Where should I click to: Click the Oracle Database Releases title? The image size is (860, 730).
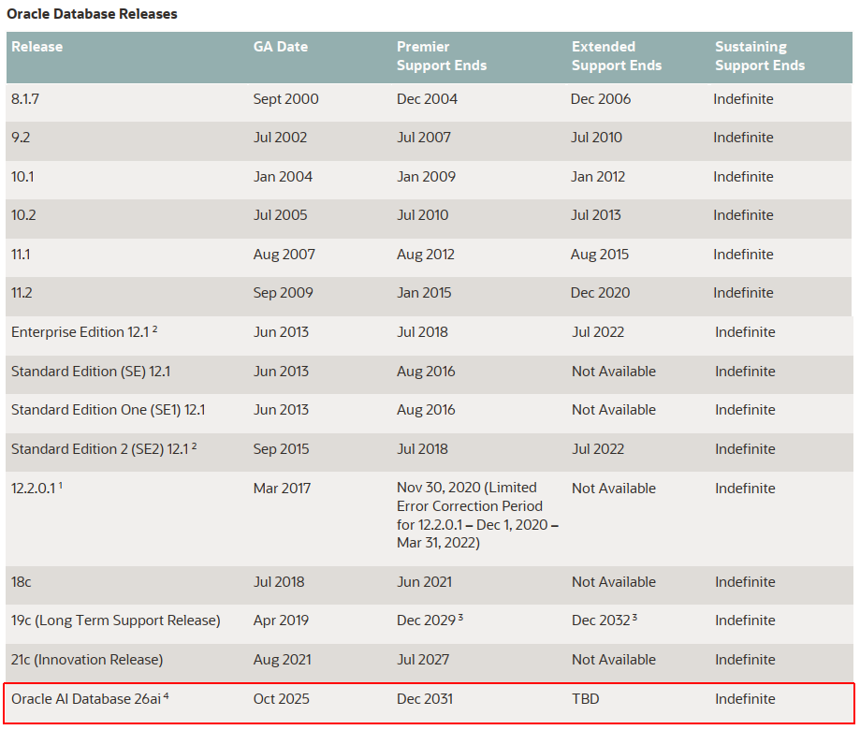[92, 14]
